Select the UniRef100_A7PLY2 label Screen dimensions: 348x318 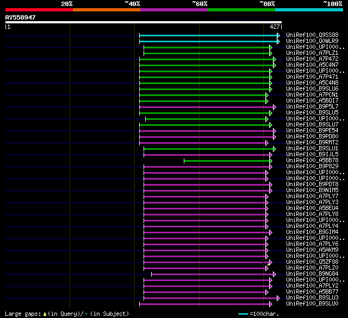pyautogui.click(x=312, y=286)
